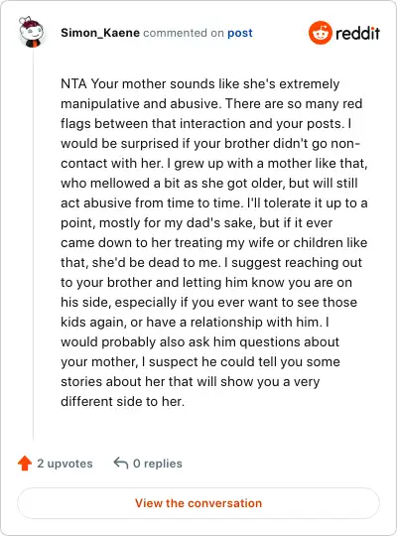Viewport: 397px width, 536px height.
Task: Click the "View the conversation" button
Action: [198, 503]
